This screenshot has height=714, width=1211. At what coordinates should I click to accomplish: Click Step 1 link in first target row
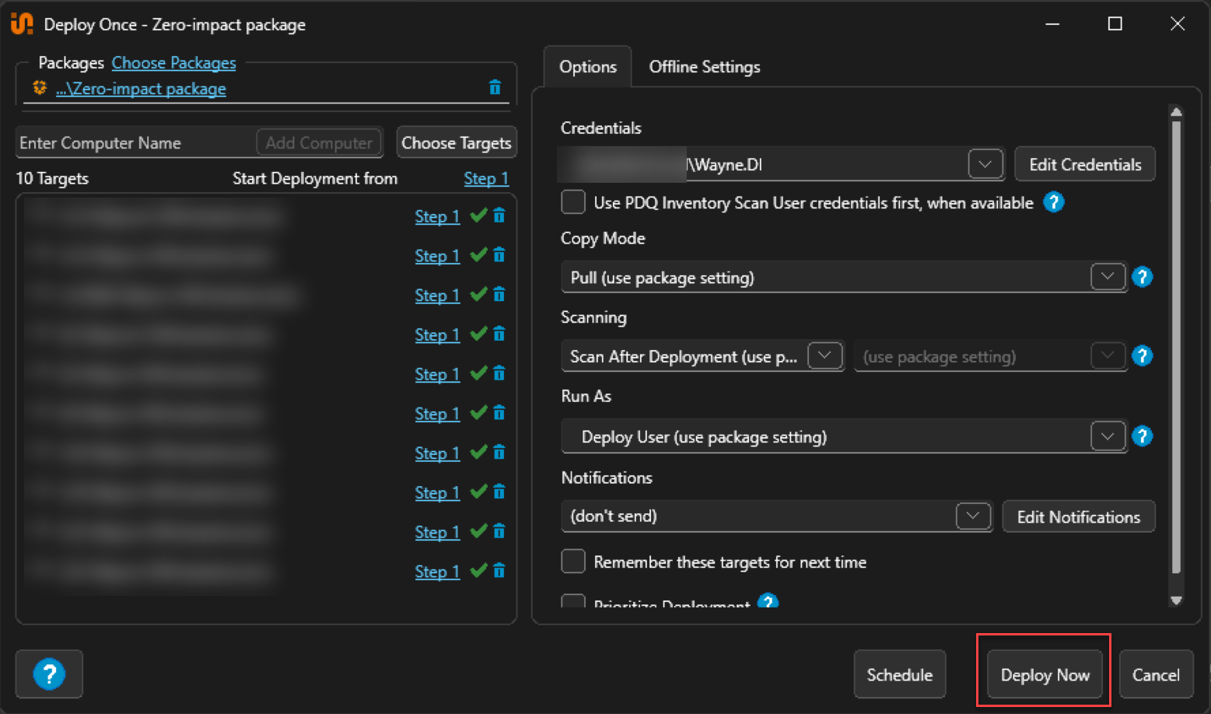pyautogui.click(x=437, y=216)
